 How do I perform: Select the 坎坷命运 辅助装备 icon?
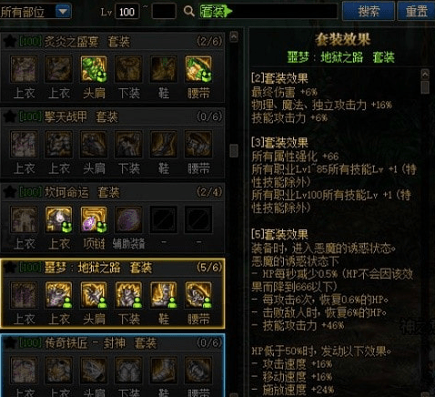pos(128,219)
